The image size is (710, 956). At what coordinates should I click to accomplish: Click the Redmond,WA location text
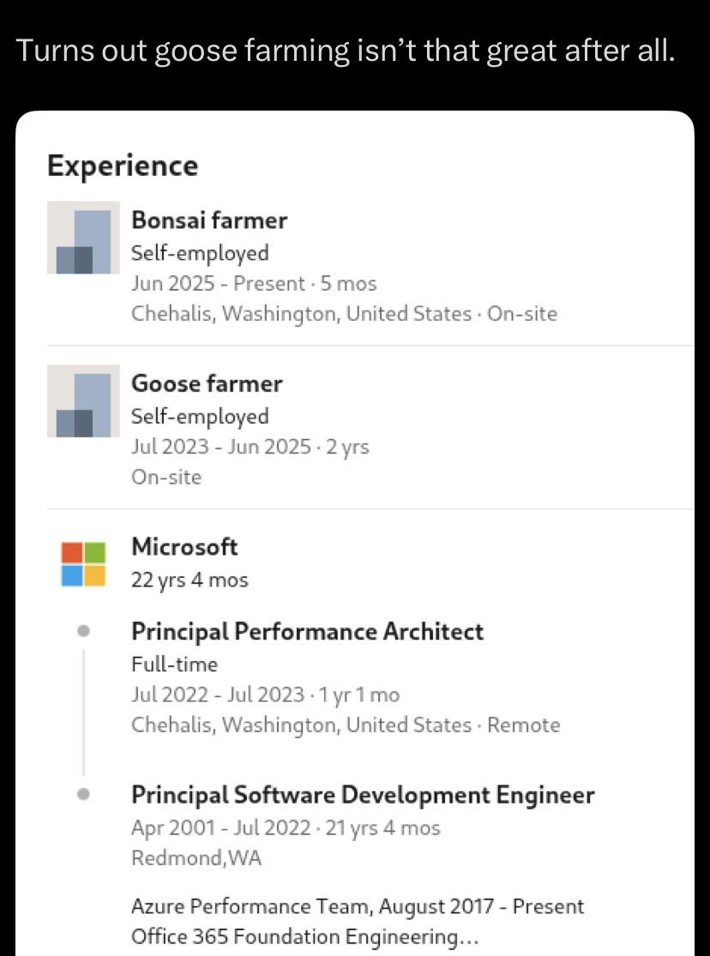coord(196,858)
